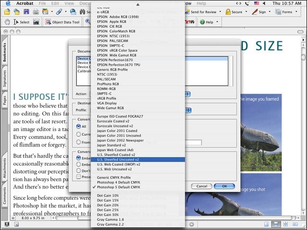Click the Open file folder icon
The image size is (307, 230).
(7, 12)
